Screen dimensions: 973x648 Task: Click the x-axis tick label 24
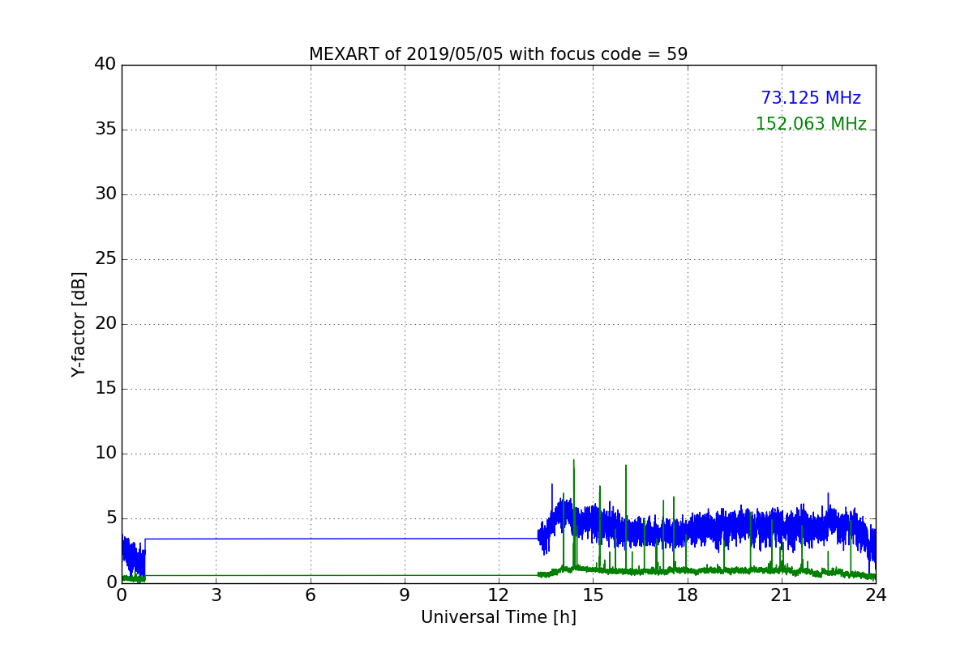tap(876, 595)
